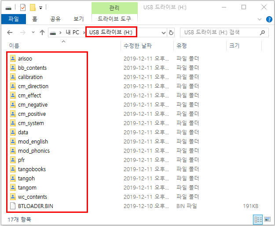Select the tangom folder icon
The width and height of the screenshot is (275, 226).
tap(13, 187)
